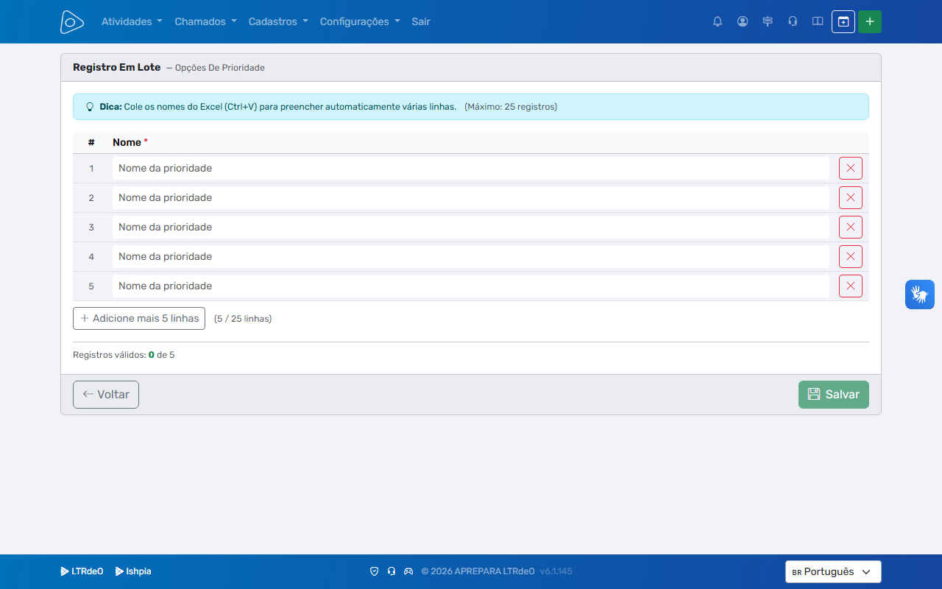Click the calendar add icon

[x=843, y=21]
